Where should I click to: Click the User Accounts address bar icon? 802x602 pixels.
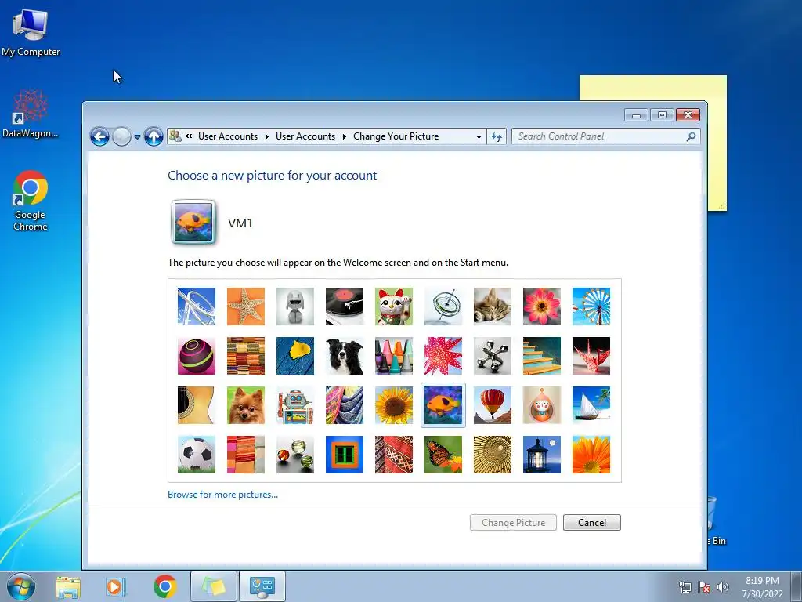click(175, 136)
